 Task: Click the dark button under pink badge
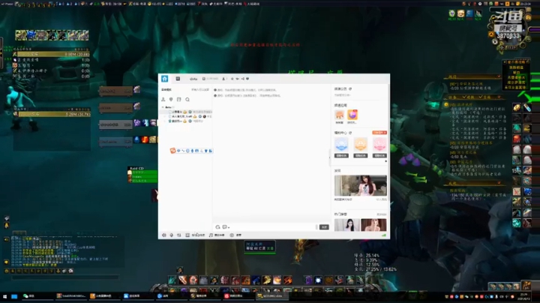pyautogui.click(x=379, y=156)
